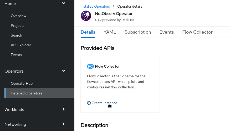Open the Events tab of the operator
The height and width of the screenshot is (131, 230).
pyautogui.click(x=167, y=32)
